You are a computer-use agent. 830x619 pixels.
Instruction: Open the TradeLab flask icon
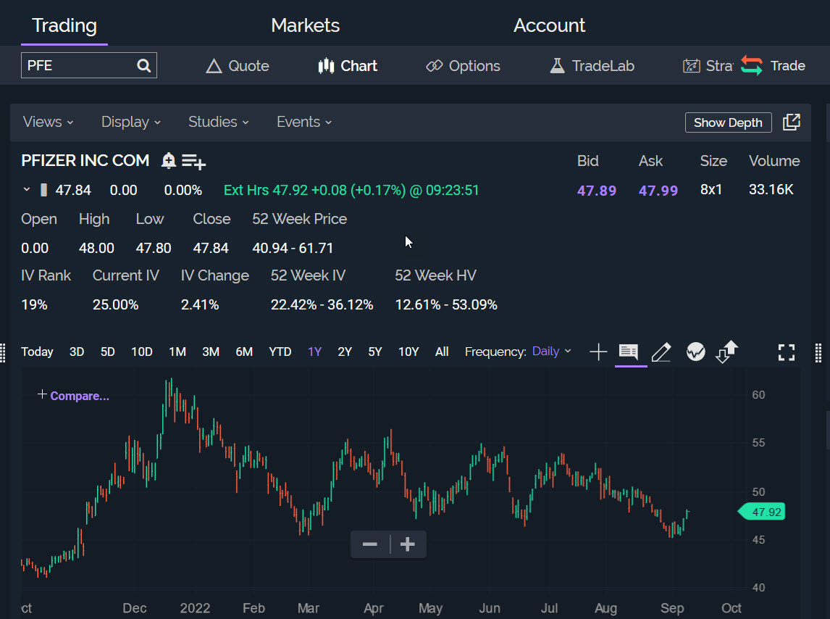(558, 66)
